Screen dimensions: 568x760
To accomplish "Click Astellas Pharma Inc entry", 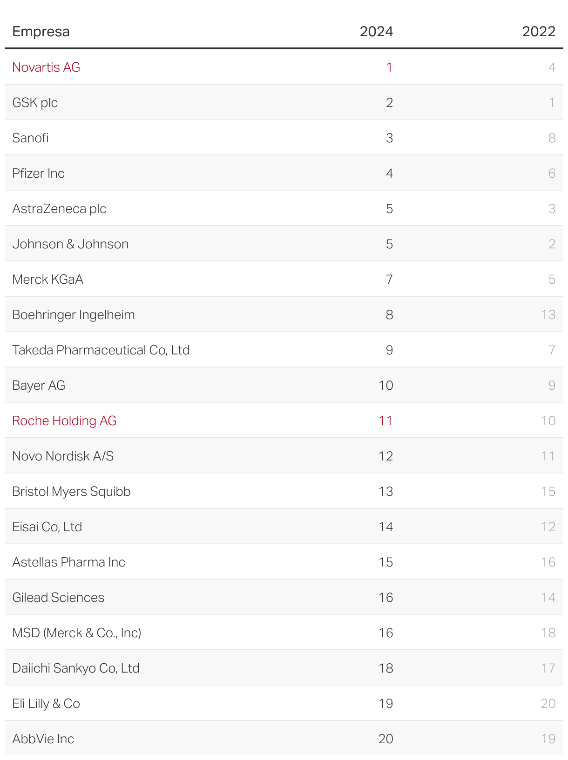I will pos(68,562).
